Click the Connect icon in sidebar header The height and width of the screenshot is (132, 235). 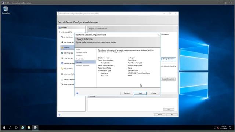tap(60, 27)
